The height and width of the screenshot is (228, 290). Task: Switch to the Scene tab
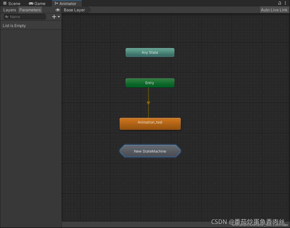pyautogui.click(x=12, y=4)
